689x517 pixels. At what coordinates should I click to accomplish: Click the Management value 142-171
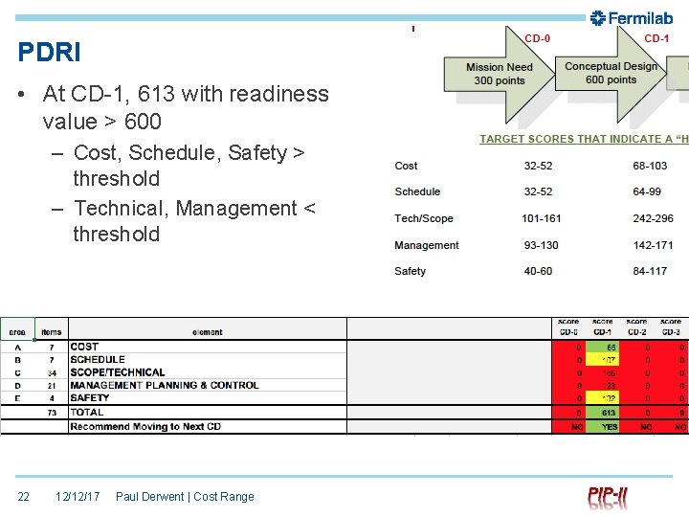click(653, 245)
